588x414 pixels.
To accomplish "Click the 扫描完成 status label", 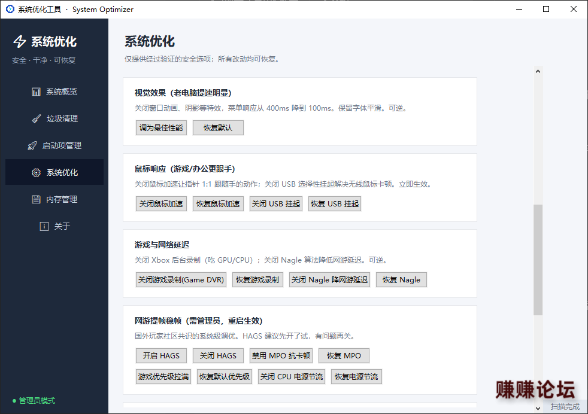I will (565, 407).
